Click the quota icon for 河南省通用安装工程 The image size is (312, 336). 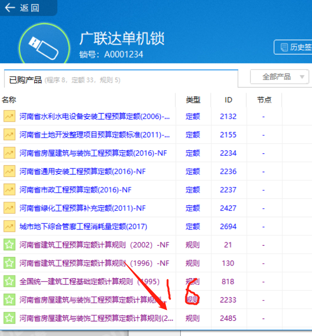click(9, 171)
